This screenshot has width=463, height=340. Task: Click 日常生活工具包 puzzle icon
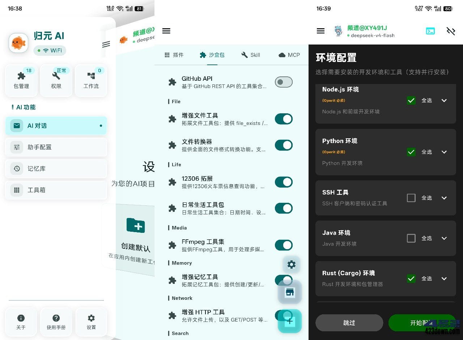(173, 208)
